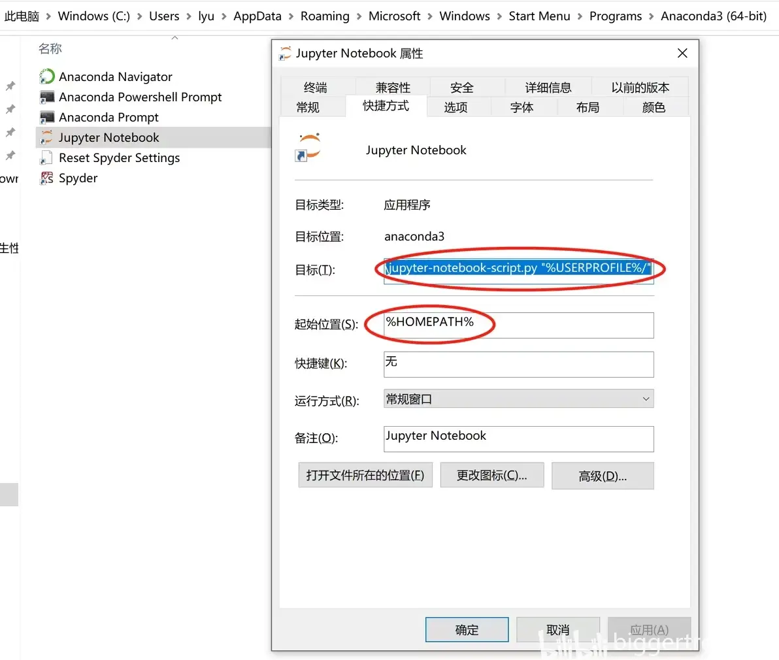
Task: Click the Spyder application icon
Action: pyautogui.click(x=46, y=178)
